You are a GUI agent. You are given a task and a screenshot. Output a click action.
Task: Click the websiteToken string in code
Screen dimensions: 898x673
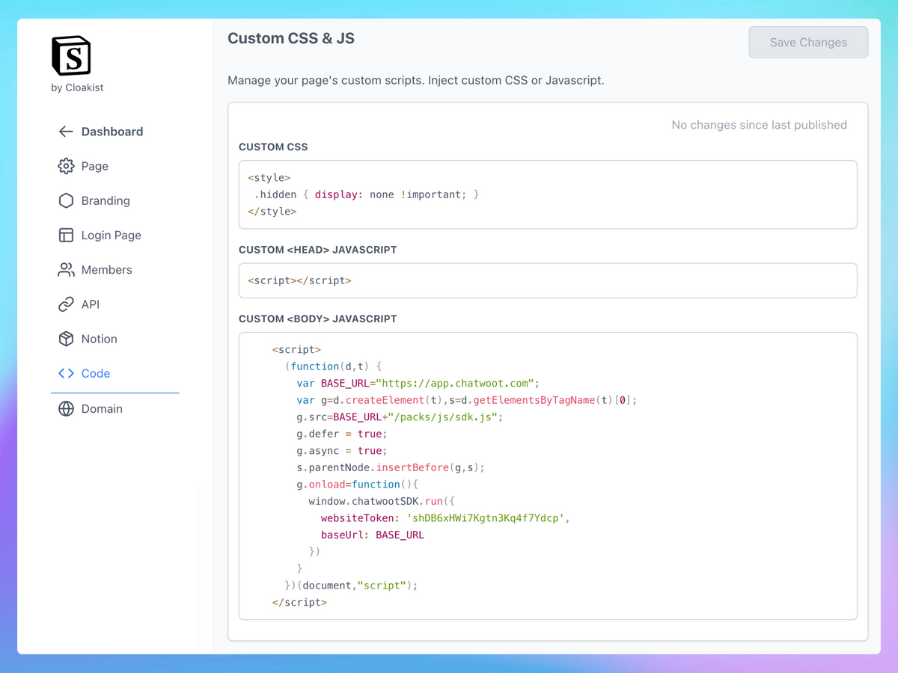(x=484, y=518)
